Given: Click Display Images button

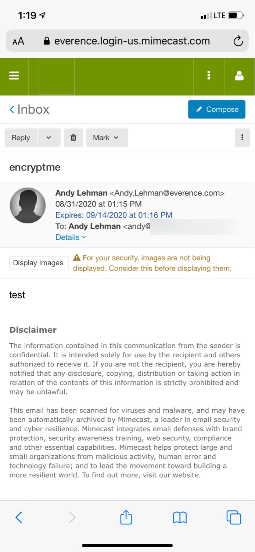Looking at the screenshot, I should click(39, 263).
